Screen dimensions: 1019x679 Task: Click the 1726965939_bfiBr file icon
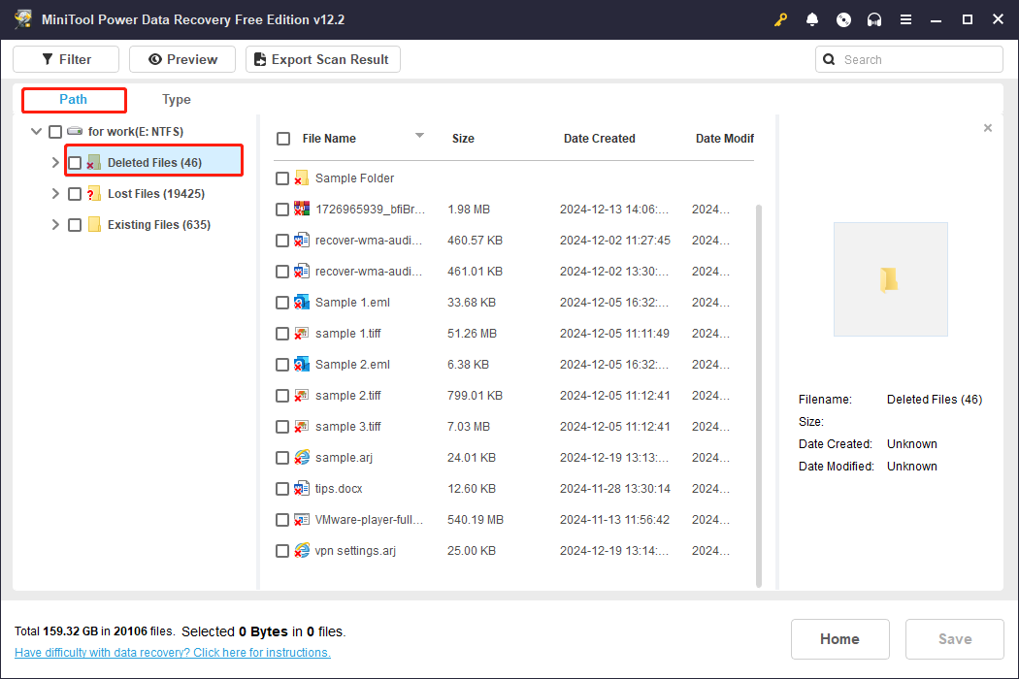pos(301,210)
